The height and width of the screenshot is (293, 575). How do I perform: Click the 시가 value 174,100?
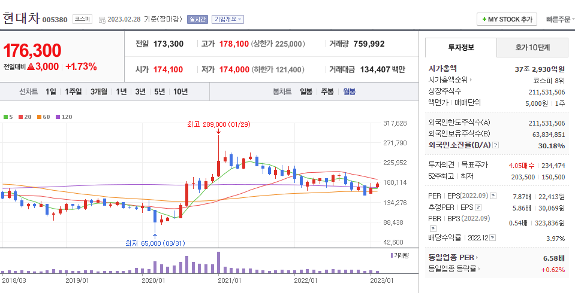(x=168, y=69)
